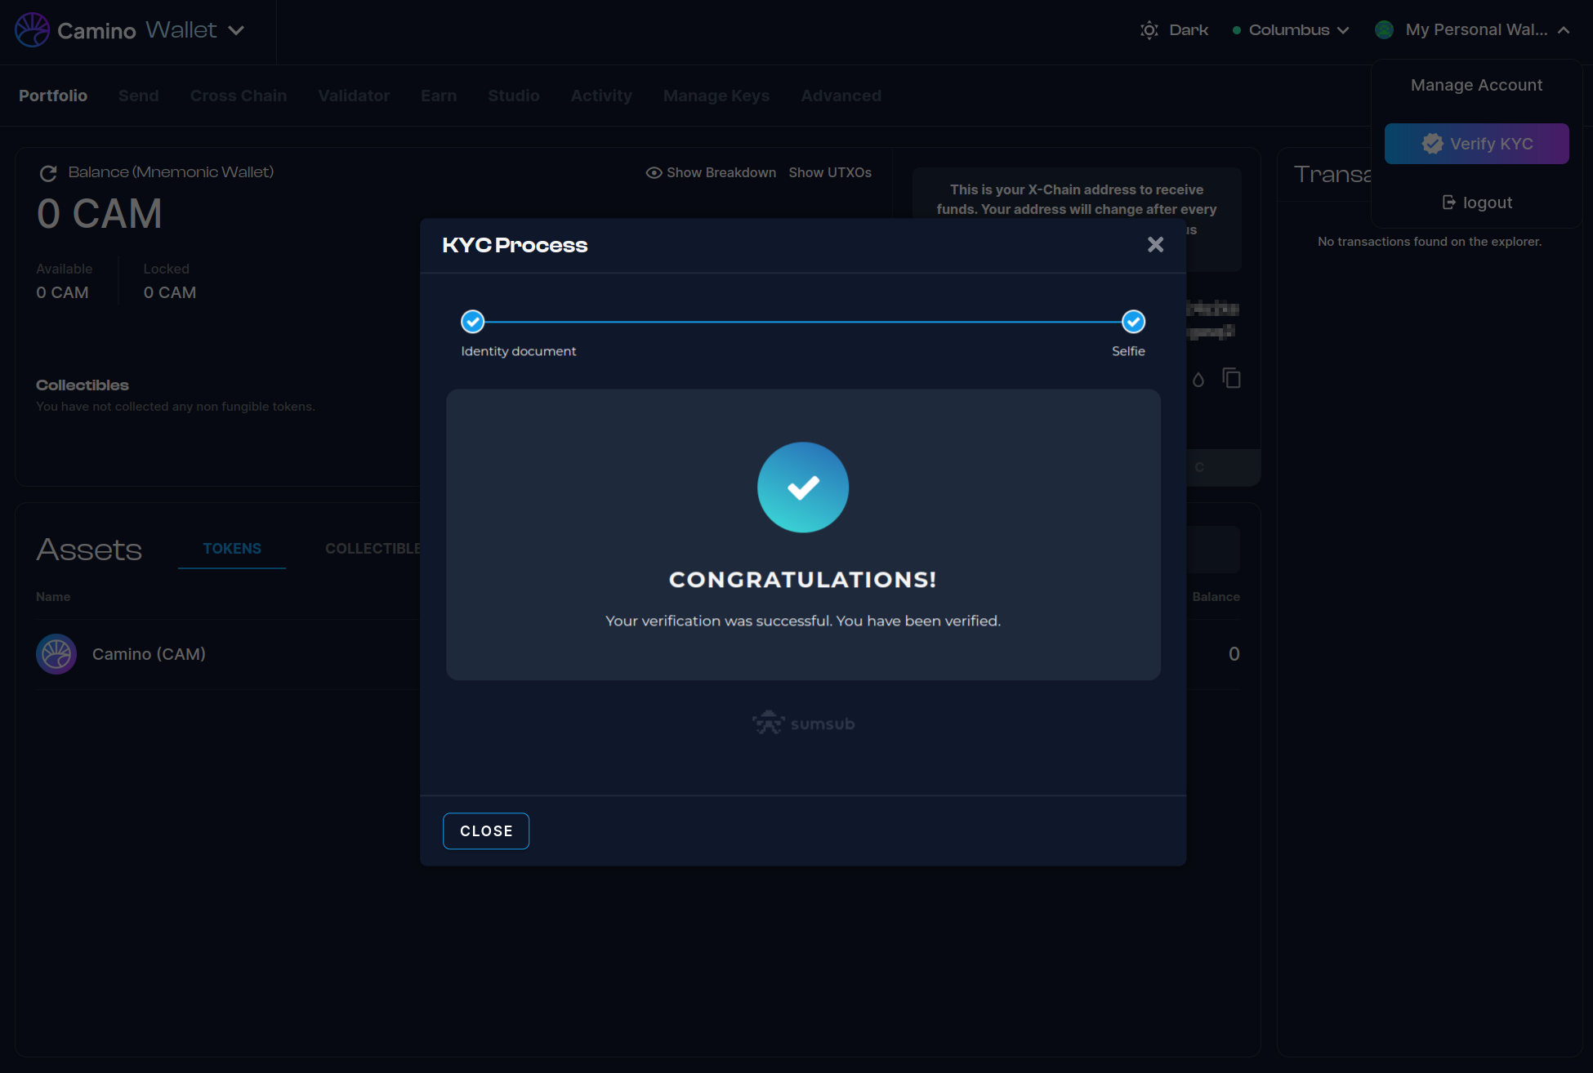1593x1073 pixels.
Task: Click the Camino (CAM) token icon
Action: pyautogui.click(x=56, y=654)
